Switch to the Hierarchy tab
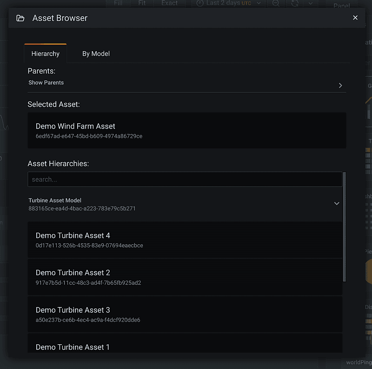Viewport: 372px width, 369px height. 46,54
